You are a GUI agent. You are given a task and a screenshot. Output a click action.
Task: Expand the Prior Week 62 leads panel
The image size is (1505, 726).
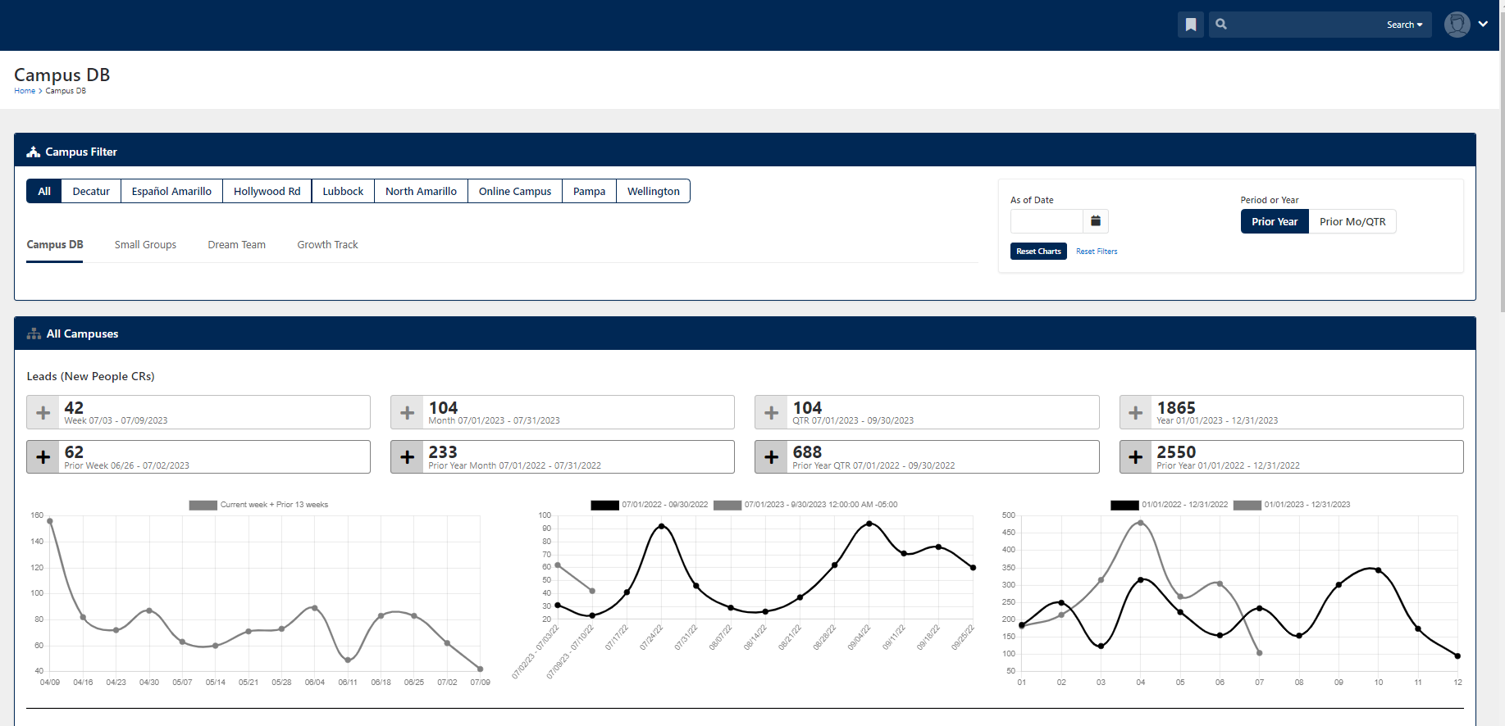coord(198,457)
